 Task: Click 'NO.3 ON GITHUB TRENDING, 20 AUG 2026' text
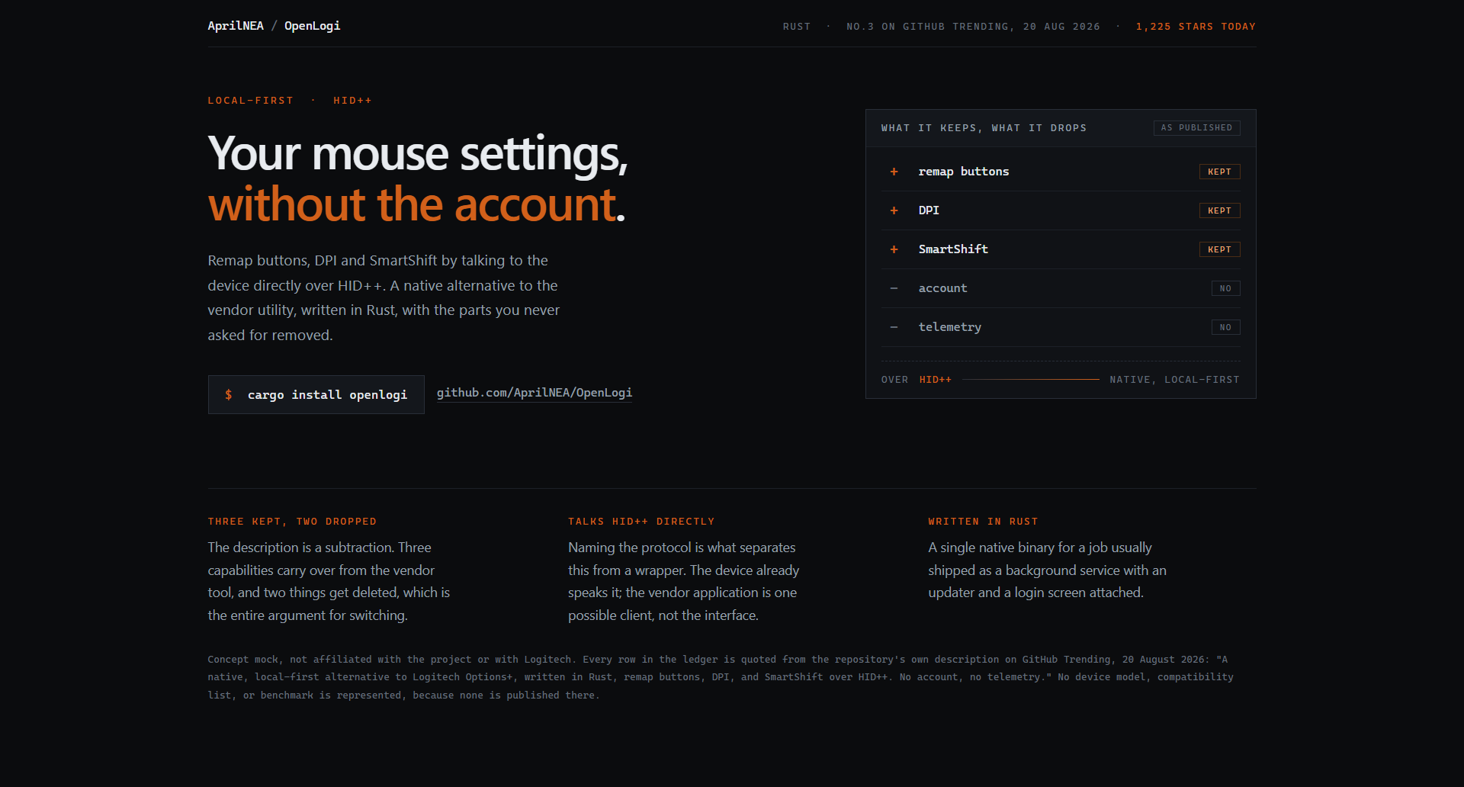click(974, 27)
